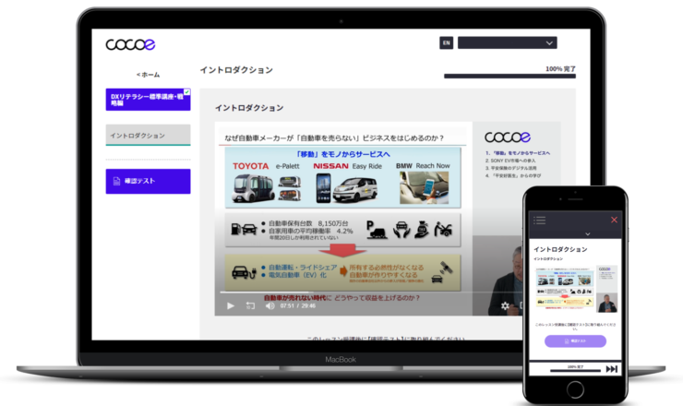Click the cocoe logo in the laptop header
The image size is (683, 406).
click(130, 44)
